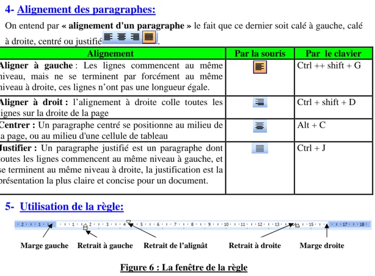Click the shortcut text 'Alt + C'
Screen dimensions: 375x276
point(311,125)
